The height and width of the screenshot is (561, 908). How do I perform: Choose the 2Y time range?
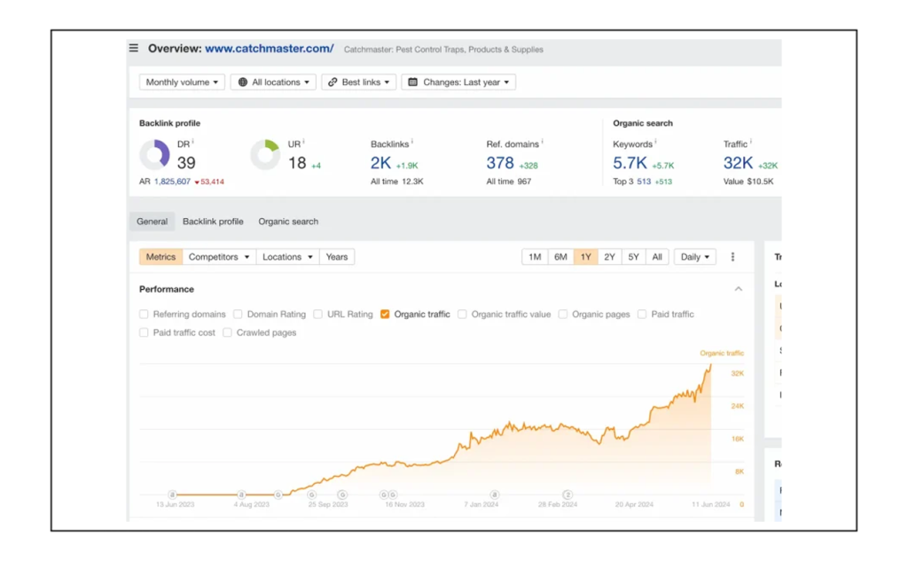(x=610, y=257)
